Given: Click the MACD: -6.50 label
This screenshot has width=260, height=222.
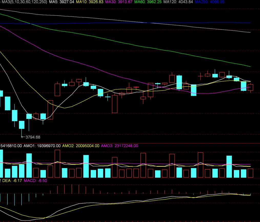Looking at the screenshot, I should click(35, 180).
